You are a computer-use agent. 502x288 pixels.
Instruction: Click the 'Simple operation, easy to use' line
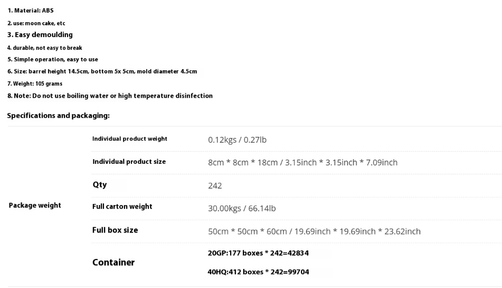[x=53, y=60]
